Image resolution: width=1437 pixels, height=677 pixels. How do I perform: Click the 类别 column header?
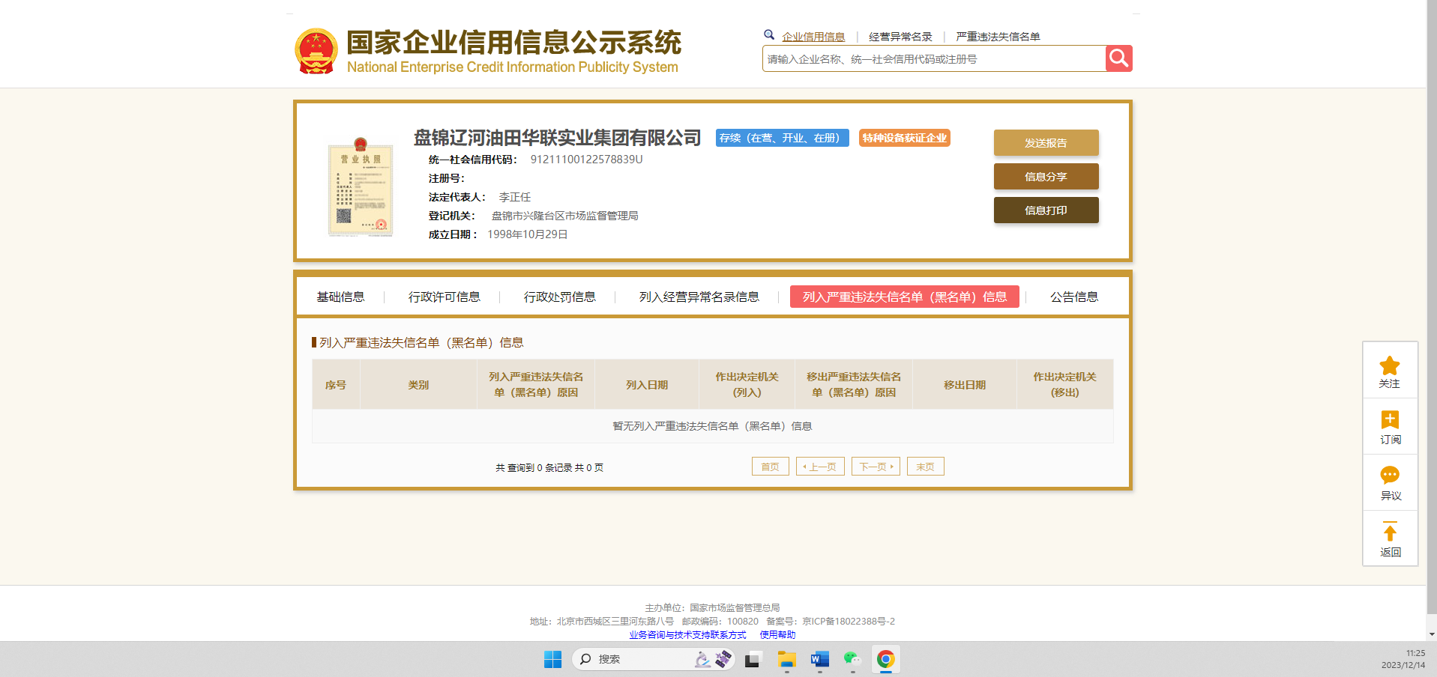(x=418, y=385)
